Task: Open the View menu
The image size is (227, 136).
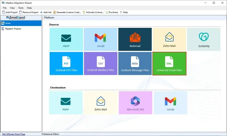Action: (12, 8)
